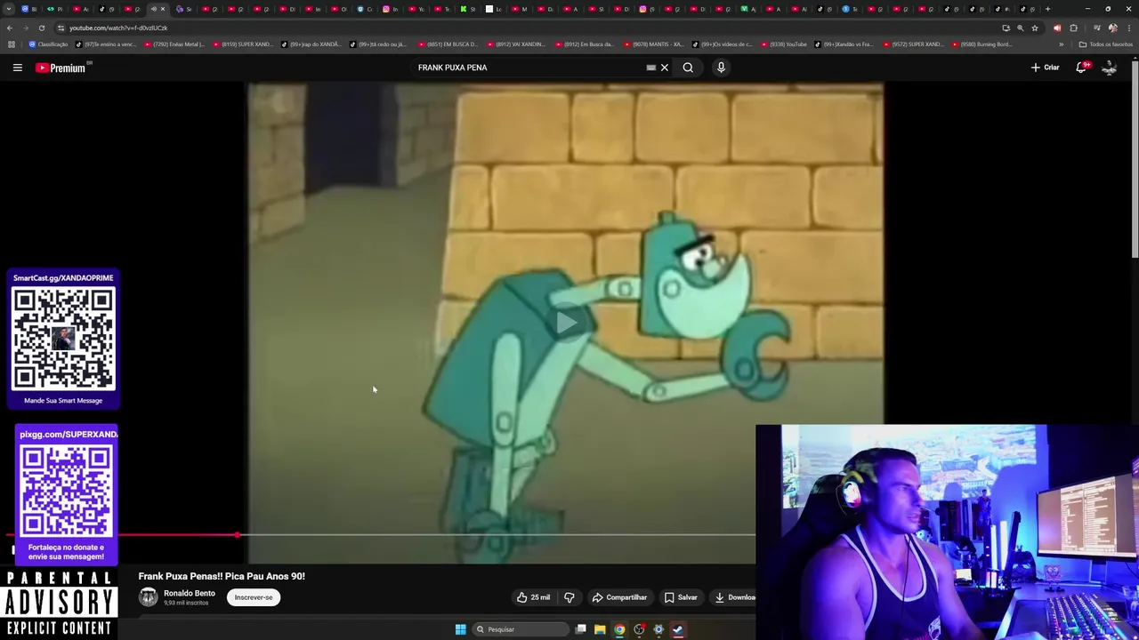Image resolution: width=1139 pixels, height=640 pixels.
Task: Bookmark page with the star icon
Action: [x=1034, y=28]
